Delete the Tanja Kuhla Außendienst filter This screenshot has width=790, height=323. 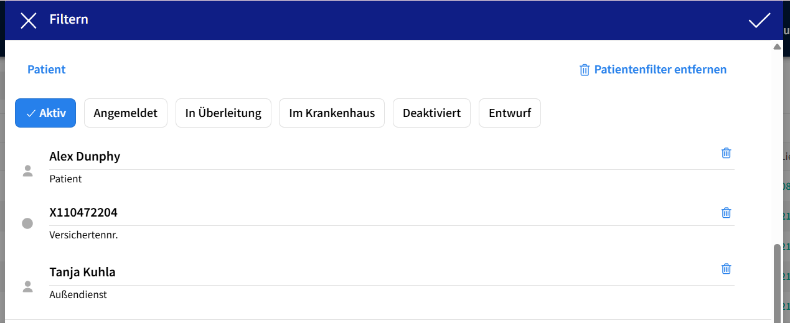(x=726, y=269)
